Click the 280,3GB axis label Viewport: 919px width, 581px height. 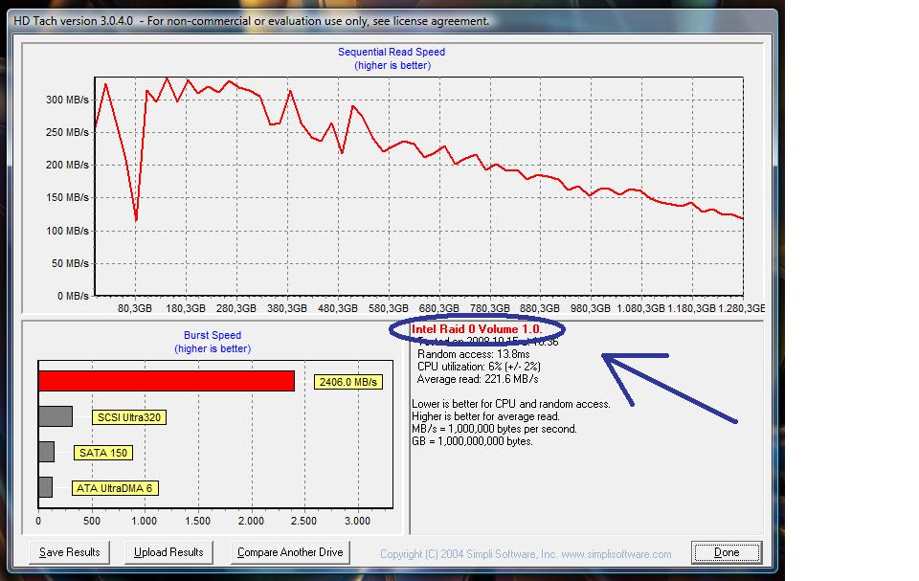236,308
